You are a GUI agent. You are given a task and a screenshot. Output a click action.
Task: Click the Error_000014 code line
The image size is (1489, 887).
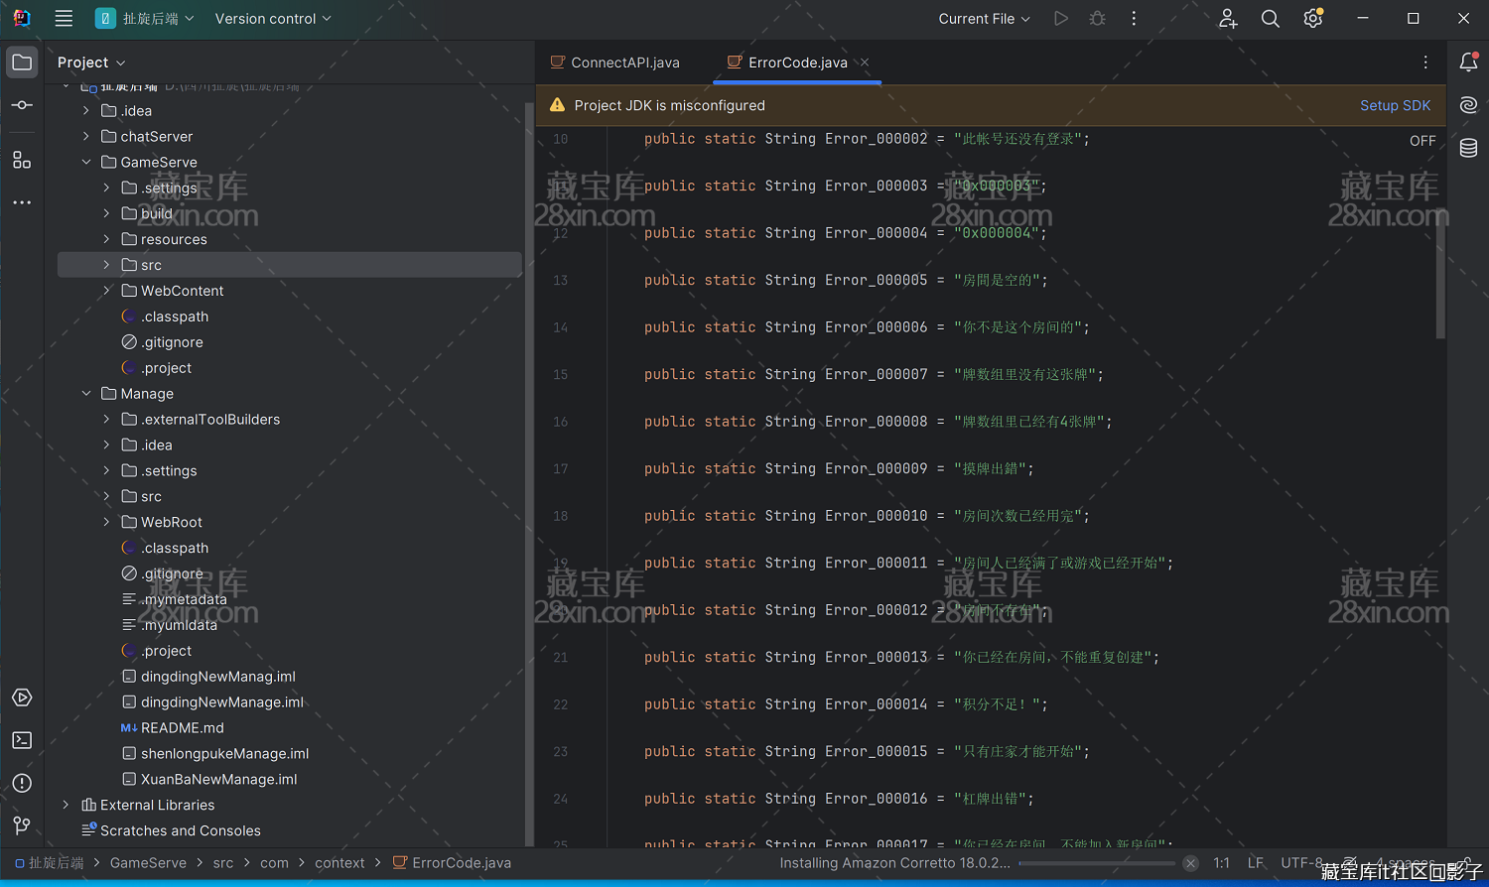[x=846, y=704]
